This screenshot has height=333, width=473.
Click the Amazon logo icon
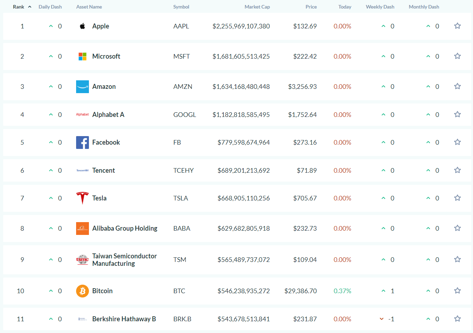[x=83, y=87]
